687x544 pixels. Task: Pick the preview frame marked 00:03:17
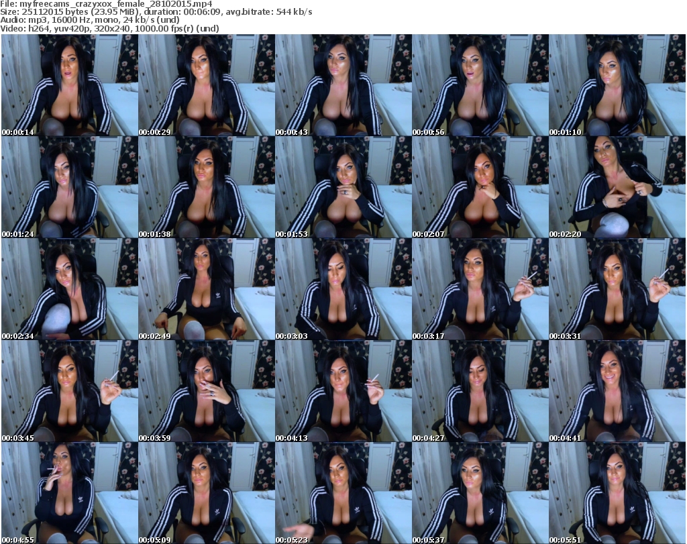480,289
